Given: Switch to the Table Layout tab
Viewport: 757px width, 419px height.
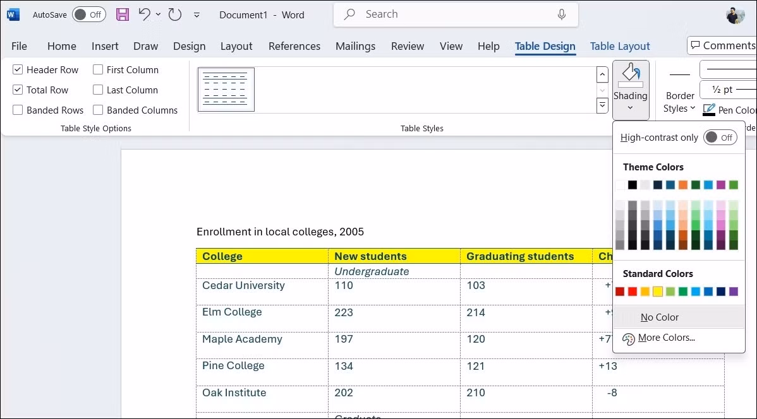Looking at the screenshot, I should click(x=619, y=46).
